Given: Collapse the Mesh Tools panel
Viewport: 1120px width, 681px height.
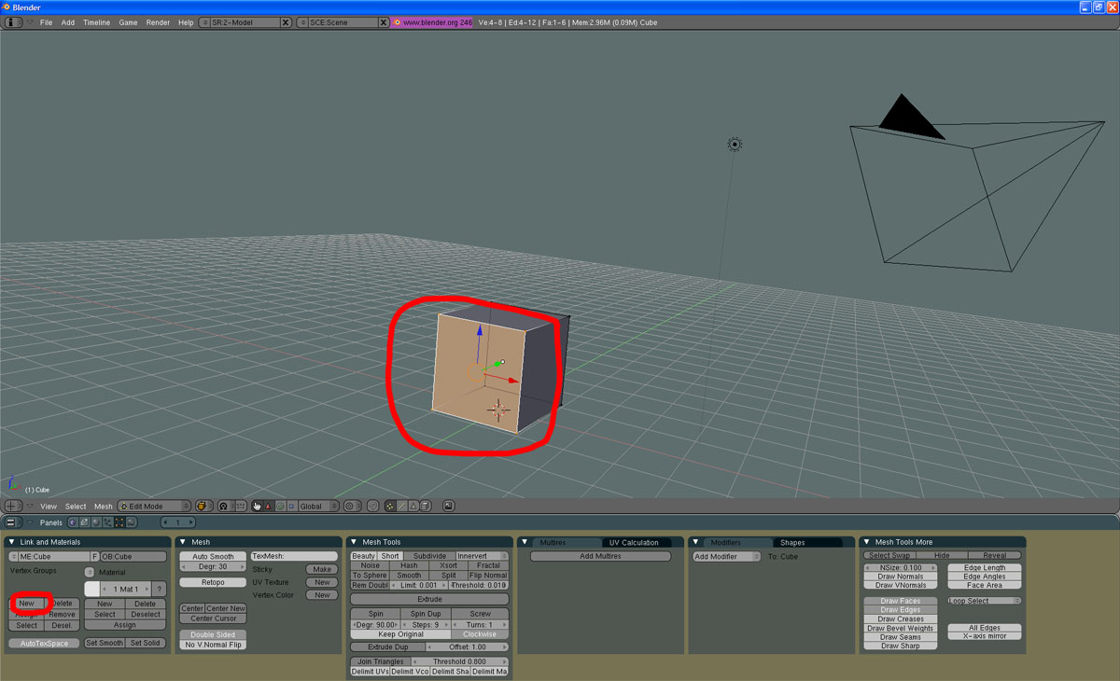Looking at the screenshot, I should pos(353,542).
